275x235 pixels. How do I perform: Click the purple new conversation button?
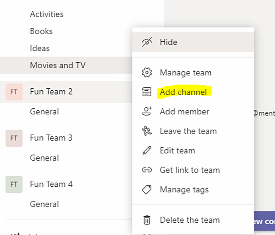tap(264, 221)
